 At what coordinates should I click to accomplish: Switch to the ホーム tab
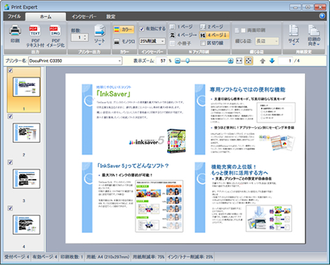(45, 17)
